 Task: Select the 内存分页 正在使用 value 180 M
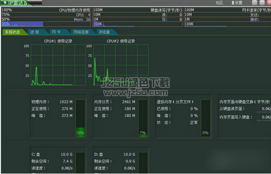click(130, 109)
